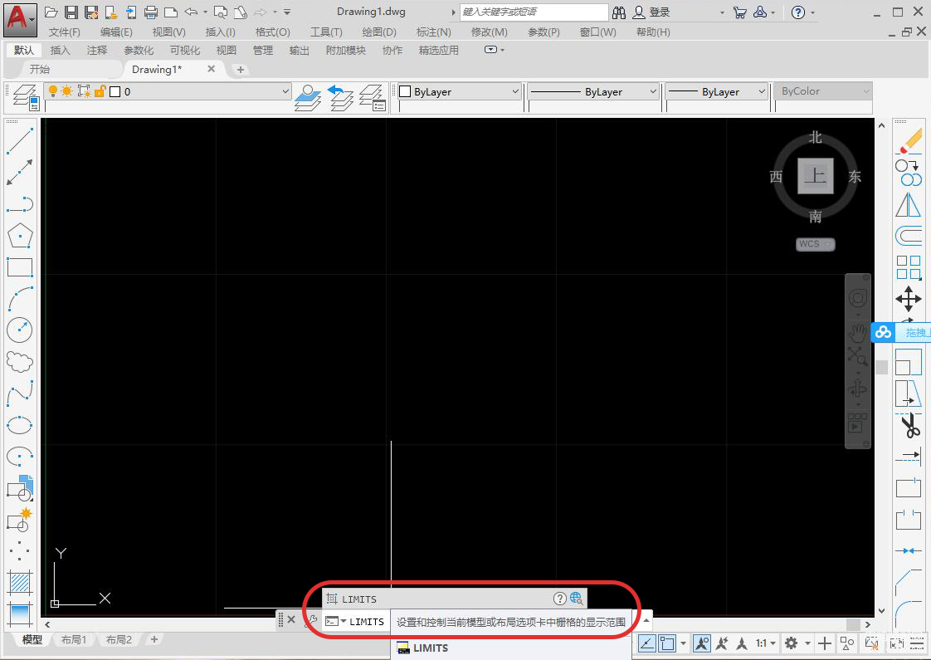The height and width of the screenshot is (660, 931).
Task: Select the Line tool in the draw toolbar
Action: click(x=20, y=140)
